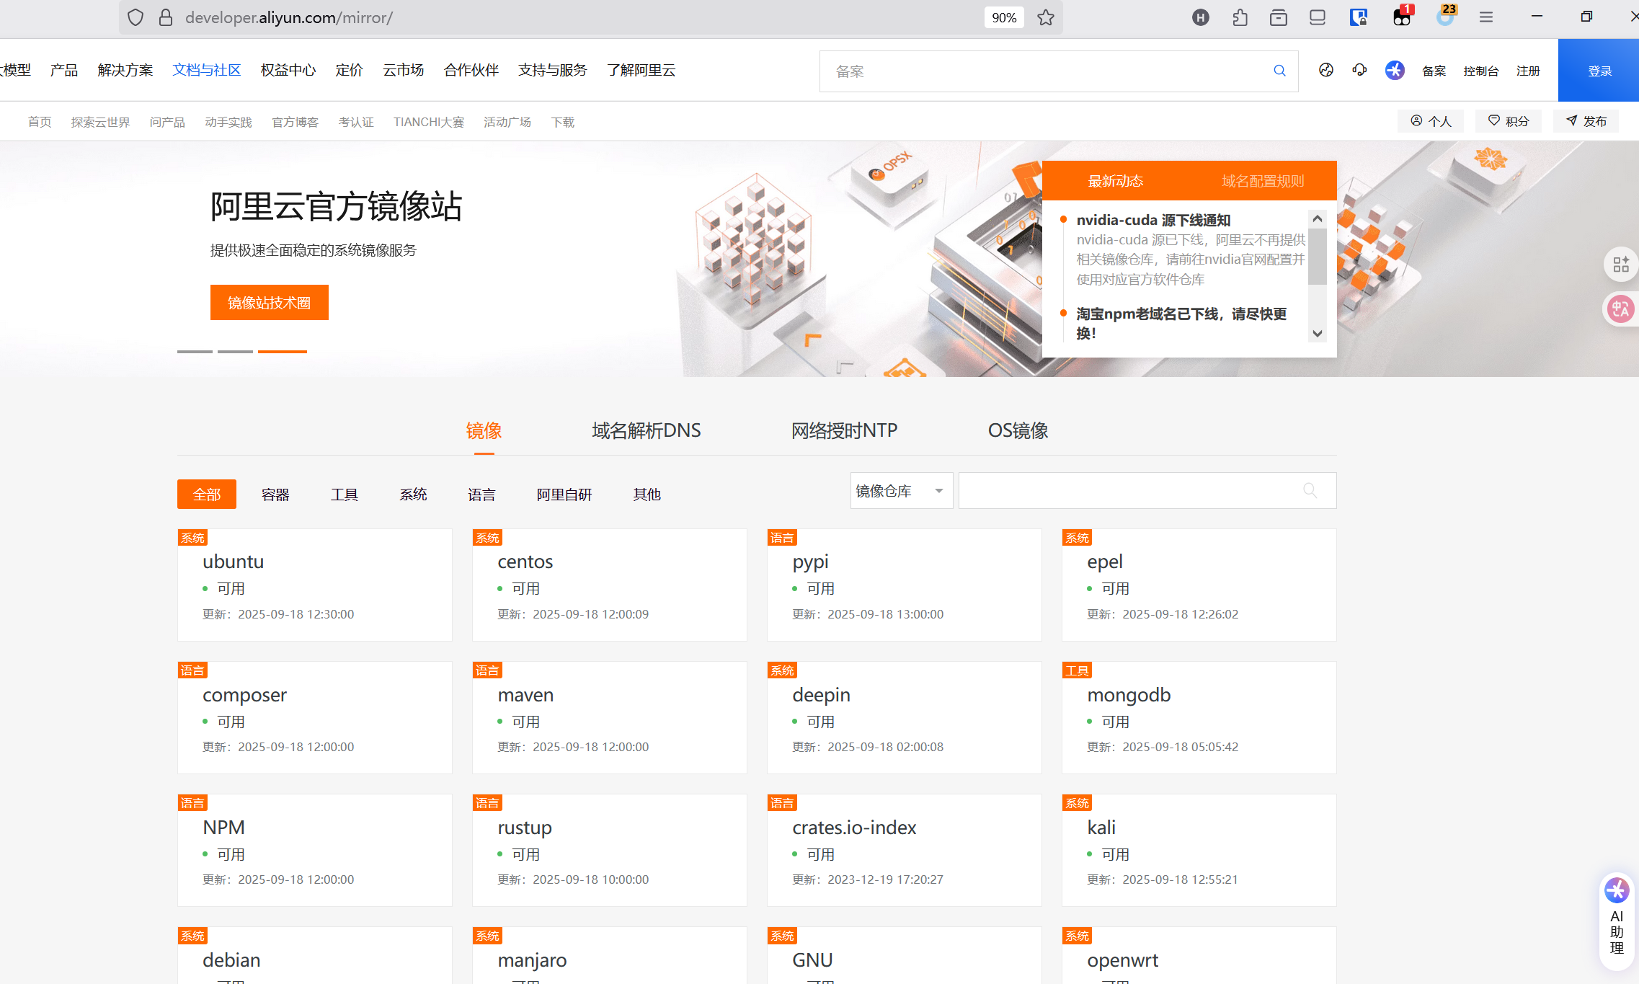Filter mirrors by 语言
This screenshot has width=1639, height=984.
(x=481, y=495)
